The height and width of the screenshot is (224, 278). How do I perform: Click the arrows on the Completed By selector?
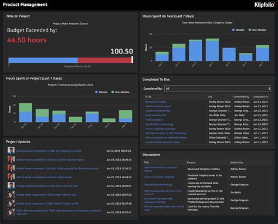(269, 89)
